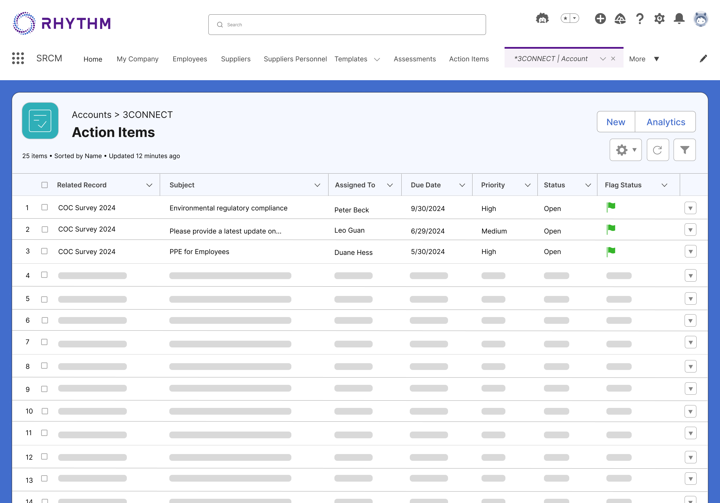Screen dimensions: 720x503
Task: Open the Analytics button
Action: click(665, 122)
